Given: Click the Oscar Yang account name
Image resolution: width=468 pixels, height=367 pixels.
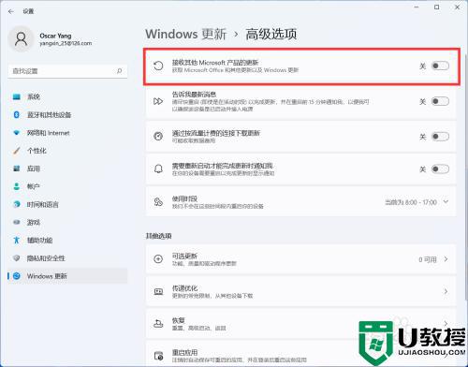Looking at the screenshot, I should pyautogui.click(x=55, y=36).
